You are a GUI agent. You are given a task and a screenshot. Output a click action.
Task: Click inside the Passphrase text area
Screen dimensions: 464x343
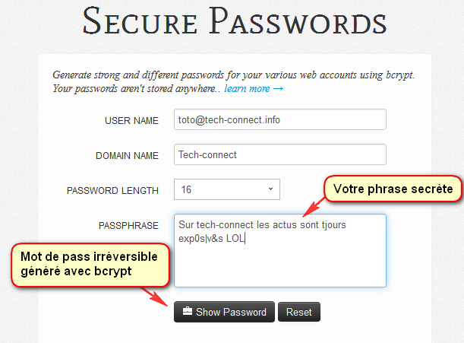(280, 250)
